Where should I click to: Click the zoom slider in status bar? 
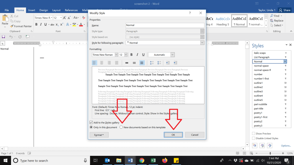[270, 153]
